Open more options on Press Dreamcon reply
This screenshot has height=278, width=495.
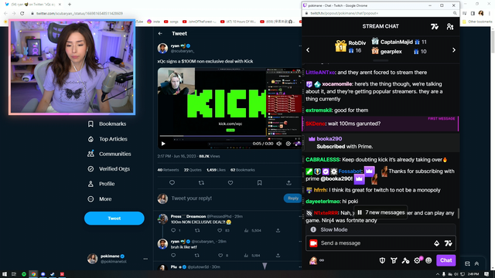300,216
